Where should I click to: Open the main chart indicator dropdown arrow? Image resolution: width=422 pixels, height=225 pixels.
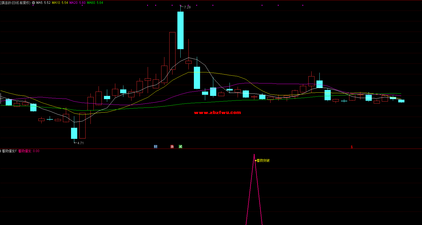pyautogui.click(x=33, y=3)
